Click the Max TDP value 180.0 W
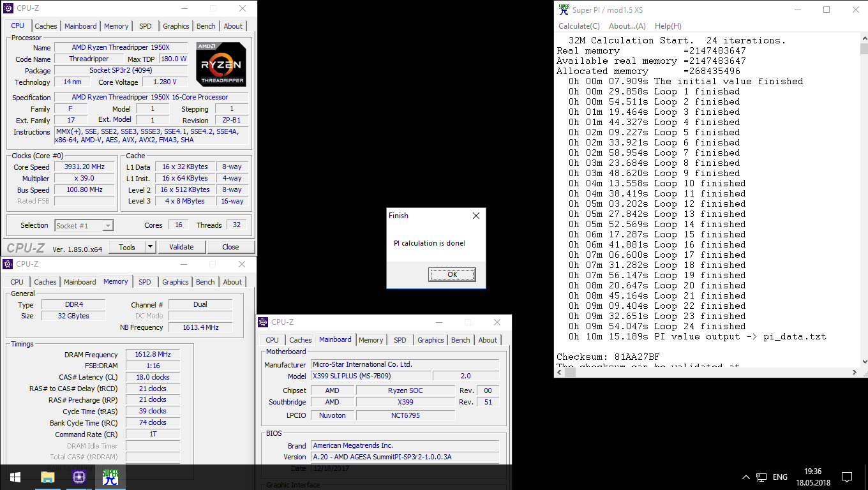 pyautogui.click(x=174, y=59)
